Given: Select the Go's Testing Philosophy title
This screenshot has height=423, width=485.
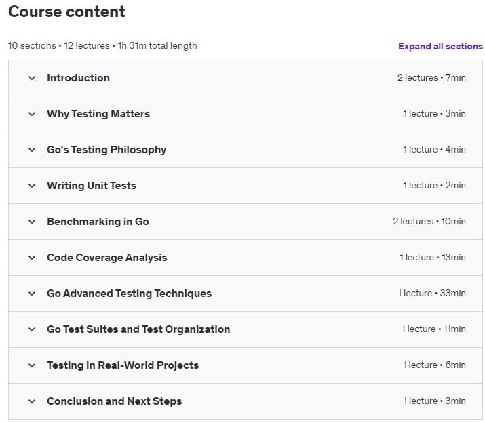Looking at the screenshot, I should point(106,150).
